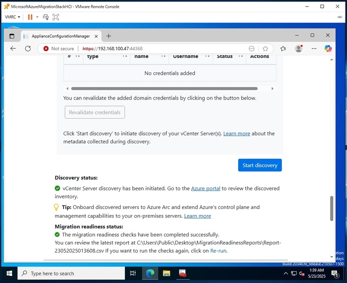The image size is (347, 283).
Task: Click the table's left scroll arrow
Action: click(67, 89)
